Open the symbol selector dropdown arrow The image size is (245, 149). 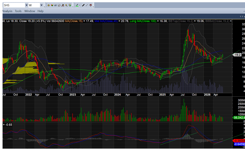click(x=26, y=5)
